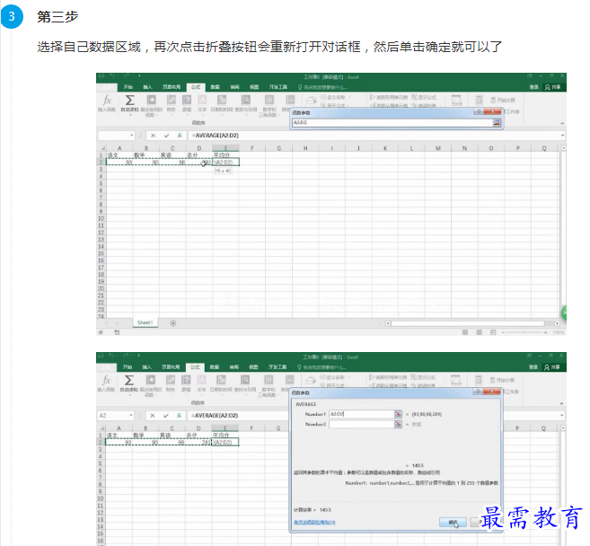Click save icon in first Excel title bar
The width and height of the screenshot is (590, 546).
(101, 76)
